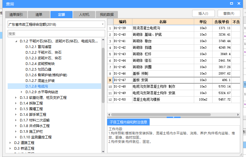Screen dimensions: 246x157
Task: Select row 砖砌体 缘石
Action: [x=174, y=60]
